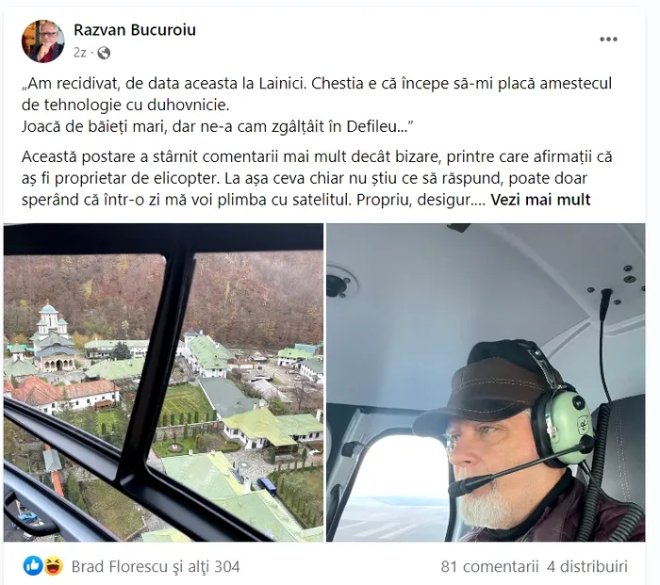Open Razvan Bucuroiu's profile picture

click(43, 41)
